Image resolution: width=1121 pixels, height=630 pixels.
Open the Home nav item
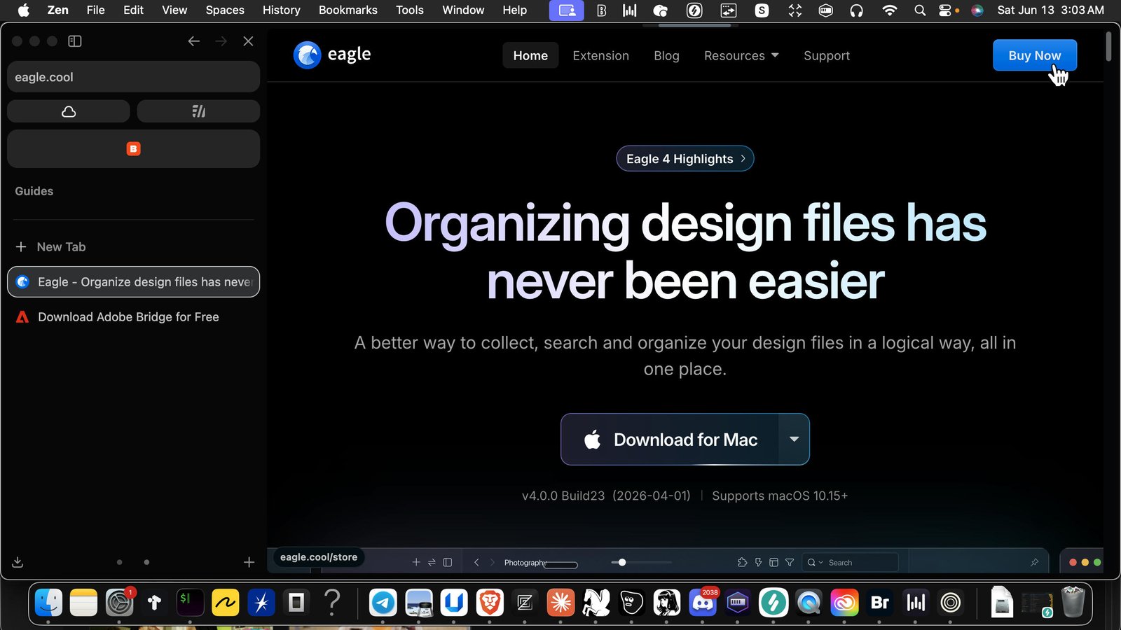pos(530,55)
